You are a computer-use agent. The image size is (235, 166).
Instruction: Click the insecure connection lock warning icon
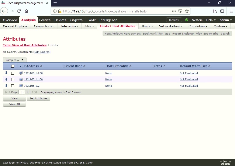59,11
